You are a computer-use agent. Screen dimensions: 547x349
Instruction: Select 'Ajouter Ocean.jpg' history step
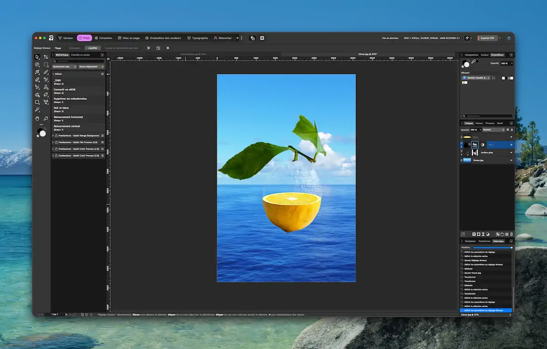[x=473, y=273]
